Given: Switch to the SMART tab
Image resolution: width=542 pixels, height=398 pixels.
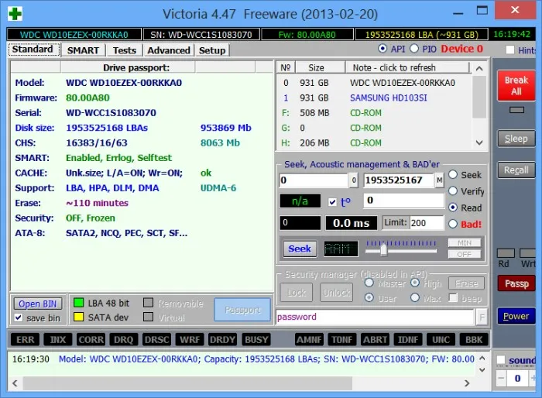Looking at the screenshot, I should (x=83, y=50).
